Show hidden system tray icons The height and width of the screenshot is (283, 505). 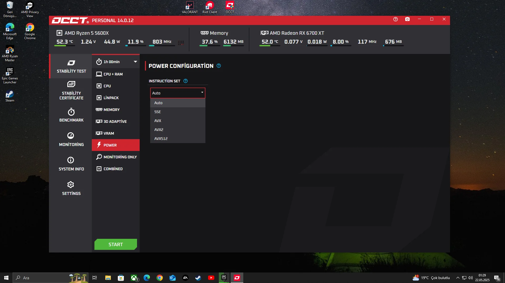point(458,278)
